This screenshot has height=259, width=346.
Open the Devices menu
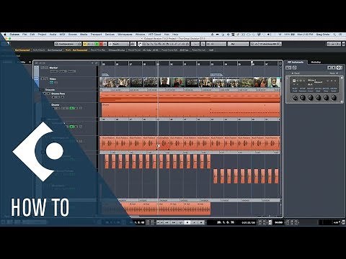[x=110, y=35]
